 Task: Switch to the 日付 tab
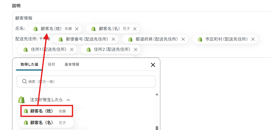[51, 65]
